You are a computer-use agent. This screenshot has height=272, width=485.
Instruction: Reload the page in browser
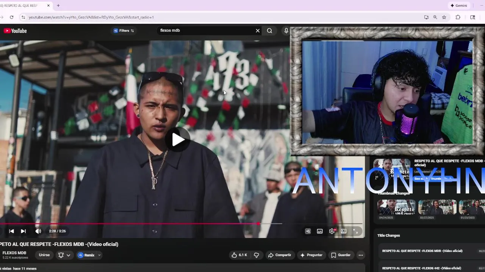pos(11,17)
